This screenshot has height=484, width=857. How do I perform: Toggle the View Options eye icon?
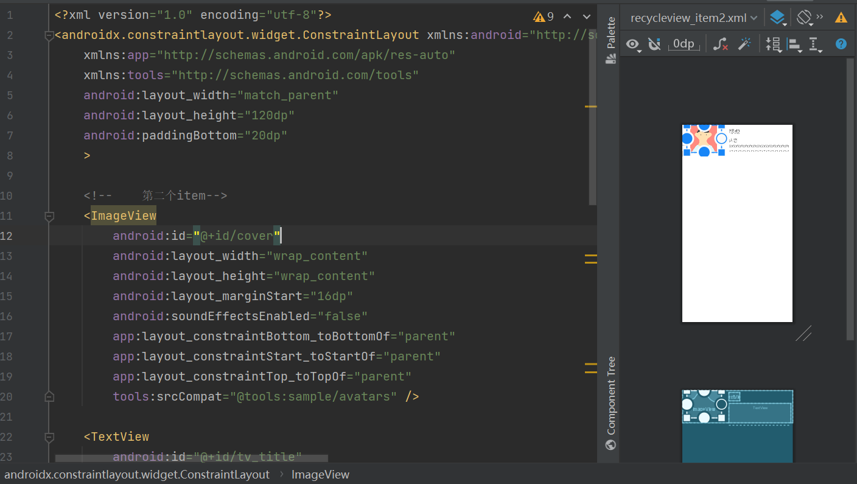(x=633, y=44)
